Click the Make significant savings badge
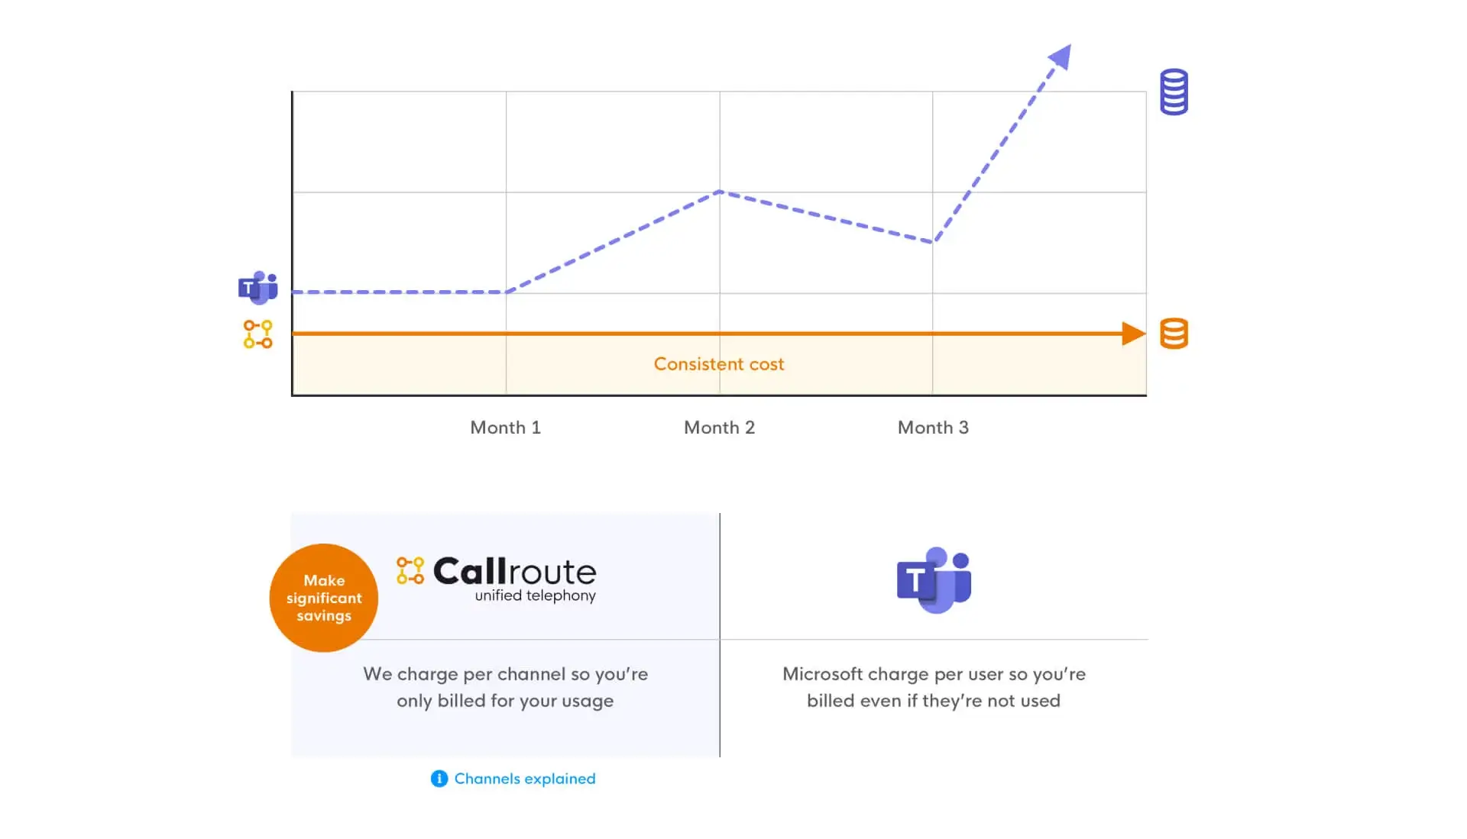The width and height of the screenshot is (1467, 839). click(324, 598)
